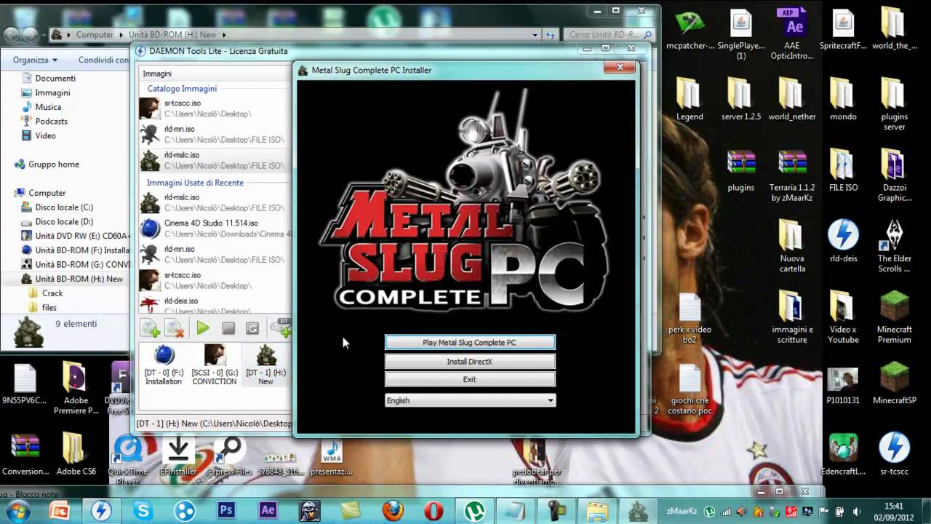Open After Effects from the taskbar
The image size is (931, 524).
point(268,510)
